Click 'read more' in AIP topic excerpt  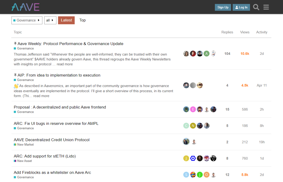tap(41, 96)
